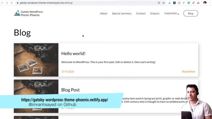Click the Blog outlined button
This screenshot has width=212, height=119.
[x=191, y=13]
